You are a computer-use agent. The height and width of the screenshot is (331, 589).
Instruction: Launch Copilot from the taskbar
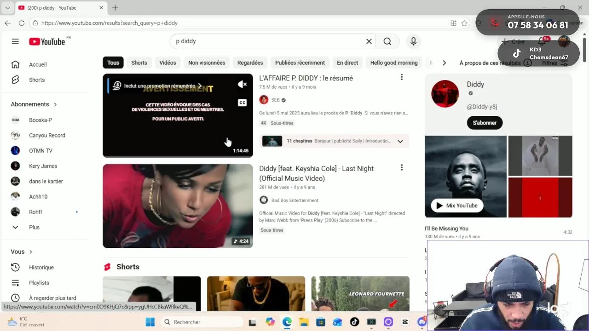tap(270, 322)
